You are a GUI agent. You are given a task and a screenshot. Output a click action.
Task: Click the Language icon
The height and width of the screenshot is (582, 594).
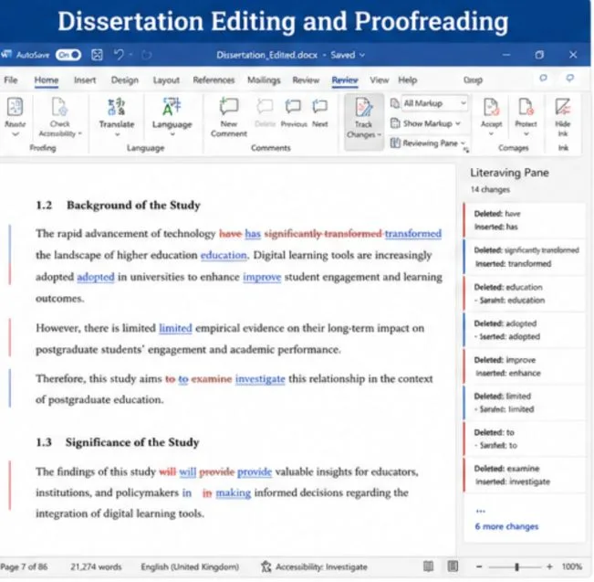(x=172, y=107)
